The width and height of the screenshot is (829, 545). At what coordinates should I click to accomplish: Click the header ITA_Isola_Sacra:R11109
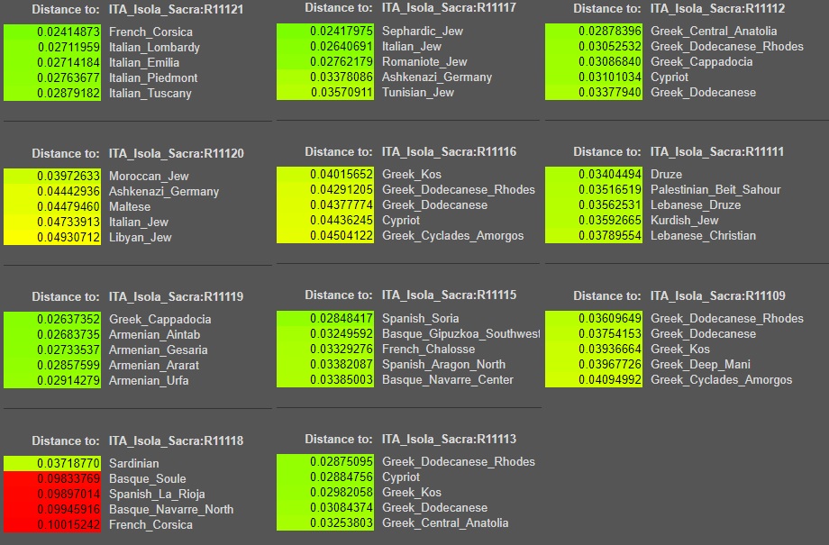(x=718, y=295)
